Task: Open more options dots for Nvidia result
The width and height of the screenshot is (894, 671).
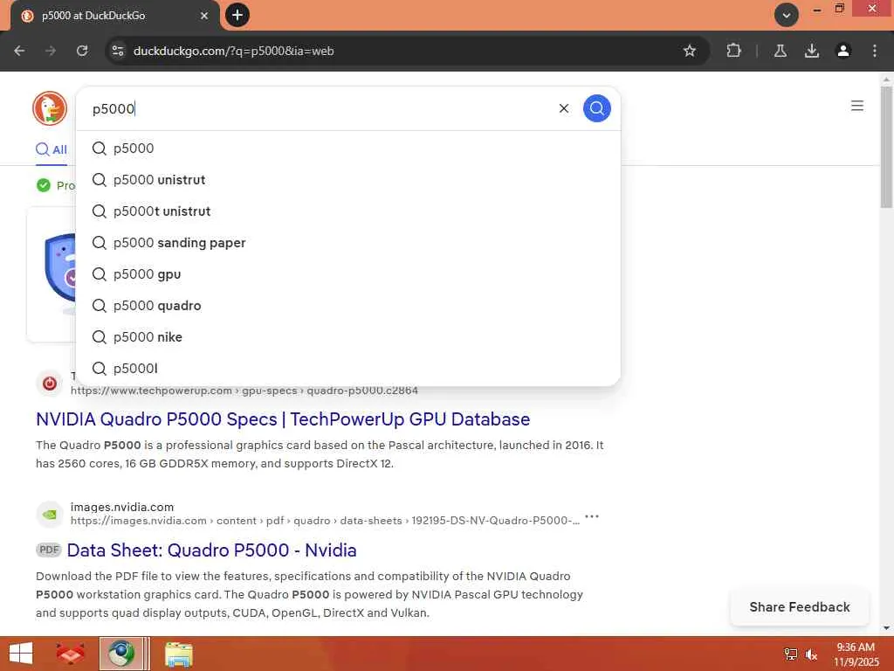Action: [x=592, y=516]
